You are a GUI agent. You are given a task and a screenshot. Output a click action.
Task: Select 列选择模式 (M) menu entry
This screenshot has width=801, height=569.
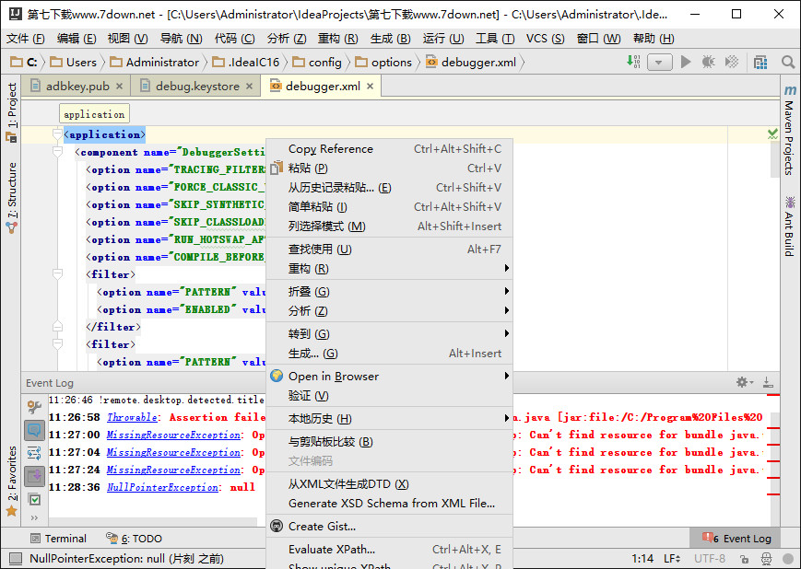click(x=389, y=226)
